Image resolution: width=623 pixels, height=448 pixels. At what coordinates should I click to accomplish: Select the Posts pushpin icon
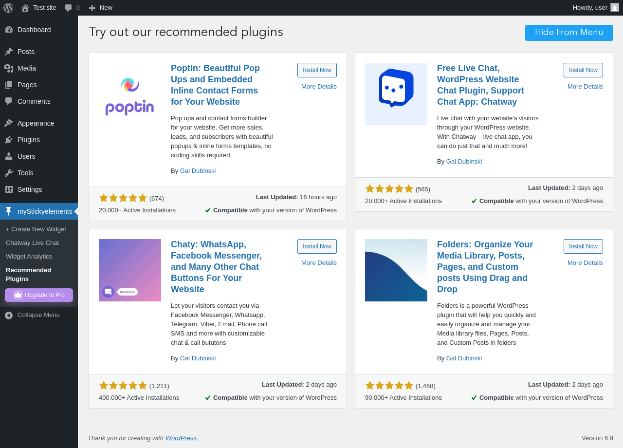9,52
